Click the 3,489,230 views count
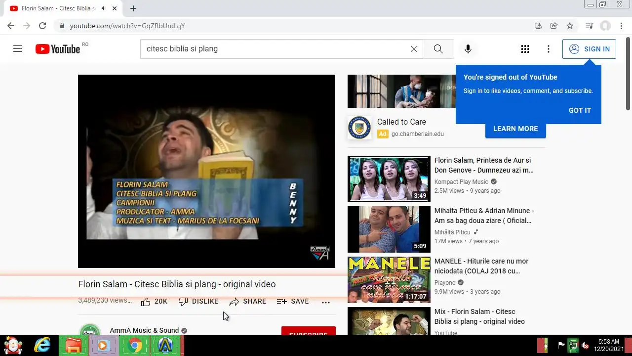 pos(105,300)
